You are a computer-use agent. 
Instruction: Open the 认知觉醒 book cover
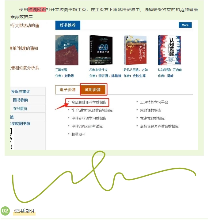coord(169,50)
